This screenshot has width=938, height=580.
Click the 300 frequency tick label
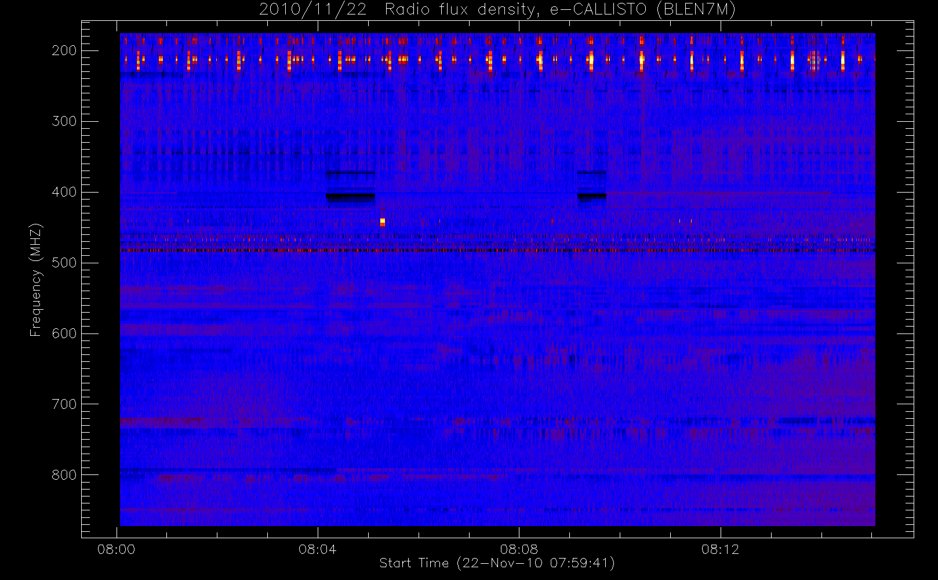point(64,121)
